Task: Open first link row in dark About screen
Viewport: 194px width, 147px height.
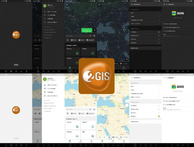Action: pyautogui.click(x=178, y=24)
